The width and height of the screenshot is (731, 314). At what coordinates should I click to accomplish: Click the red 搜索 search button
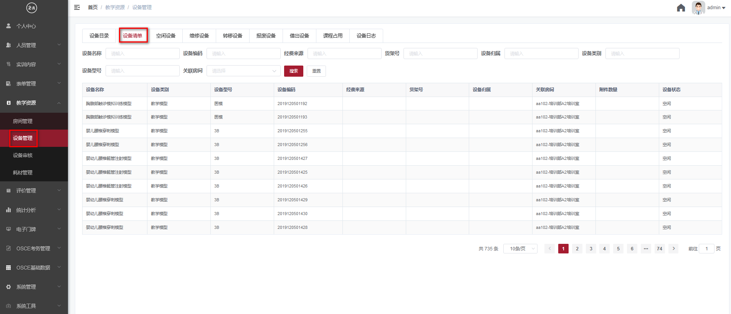click(x=294, y=71)
